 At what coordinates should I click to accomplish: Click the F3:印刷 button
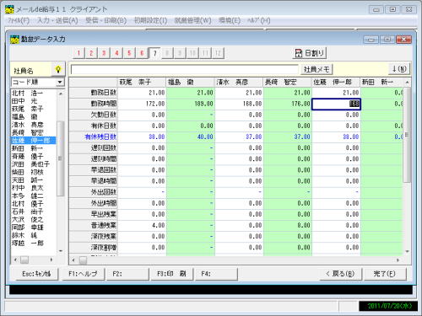click(171, 274)
